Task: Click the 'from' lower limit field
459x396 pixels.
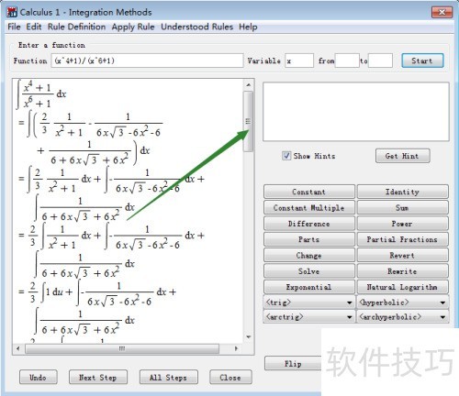Action: point(347,60)
